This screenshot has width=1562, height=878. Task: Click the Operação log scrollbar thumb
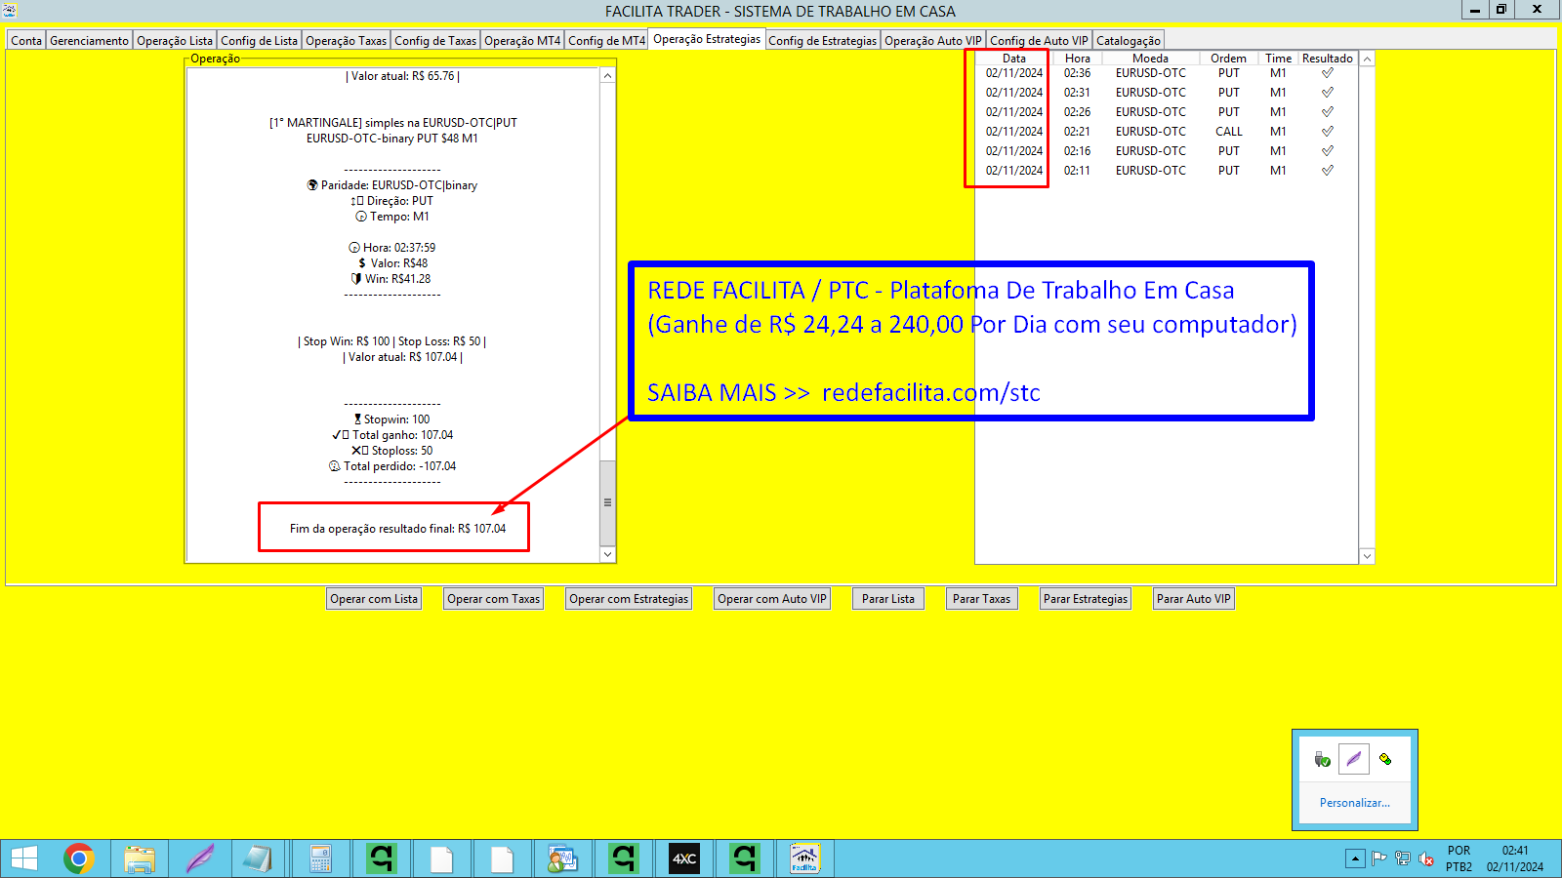(x=607, y=502)
